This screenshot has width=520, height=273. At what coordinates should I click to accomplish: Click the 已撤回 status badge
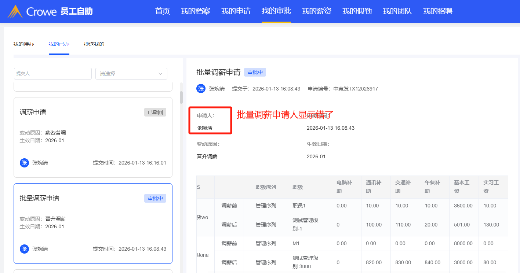(x=155, y=112)
